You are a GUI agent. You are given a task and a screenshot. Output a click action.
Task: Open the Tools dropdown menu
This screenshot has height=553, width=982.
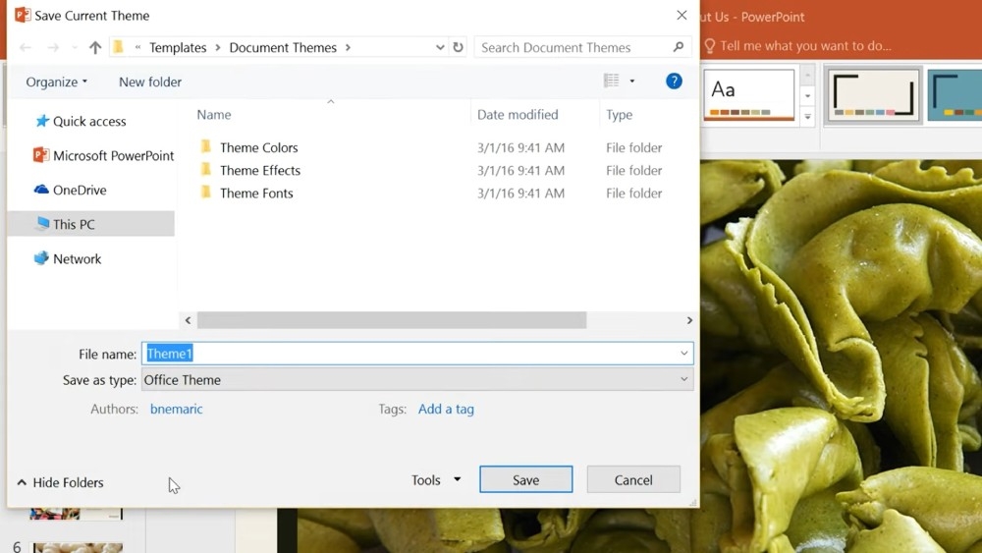436,480
